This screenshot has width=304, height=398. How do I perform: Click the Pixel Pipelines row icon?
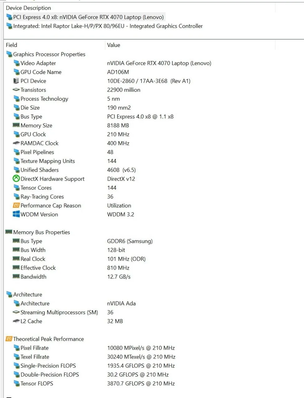(x=16, y=152)
